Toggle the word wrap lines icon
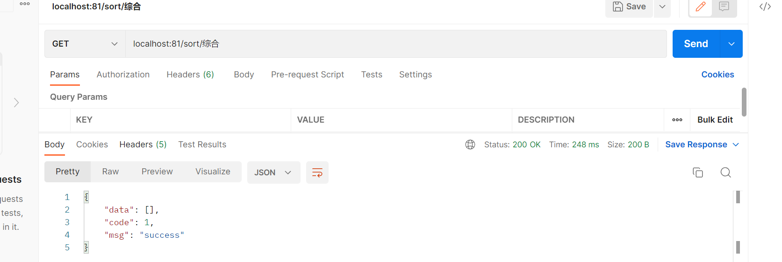The width and height of the screenshot is (782, 262). click(x=317, y=172)
